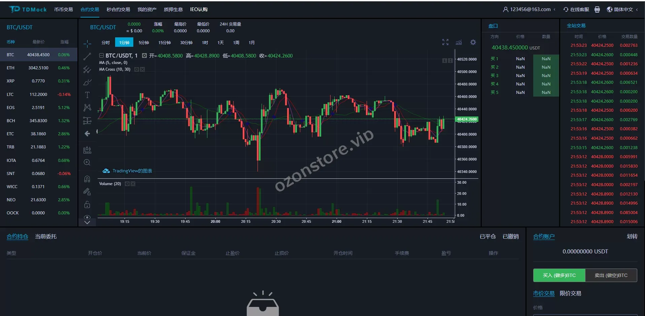645x316 pixels.
Task: Enable the magnet snap mode
Action: (x=87, y=179)
